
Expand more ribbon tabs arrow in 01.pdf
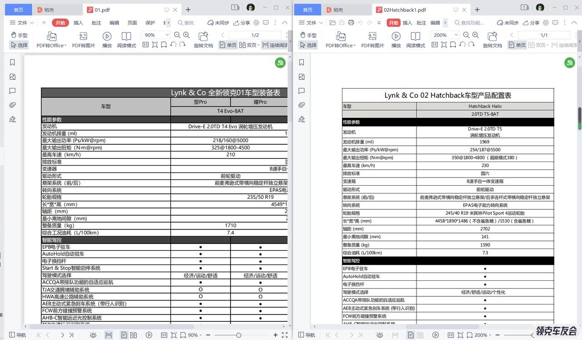pyautogui.click(x=169, y=23)
